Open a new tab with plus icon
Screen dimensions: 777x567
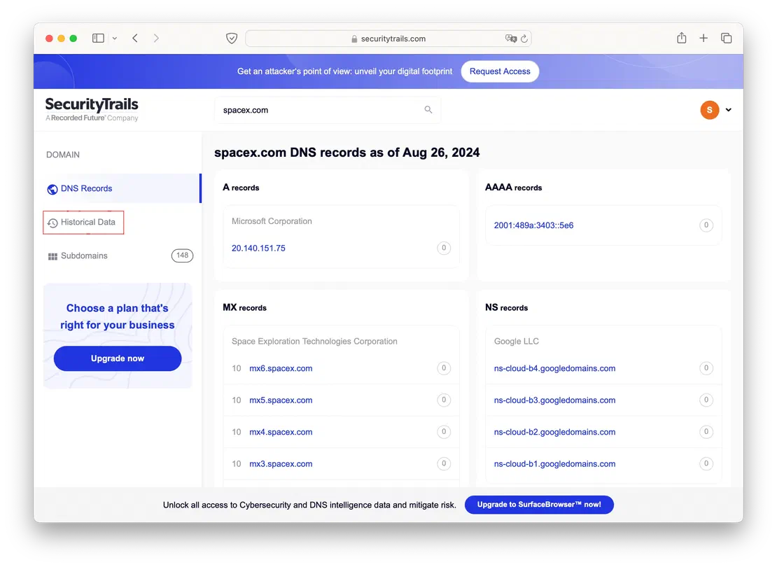703,38
